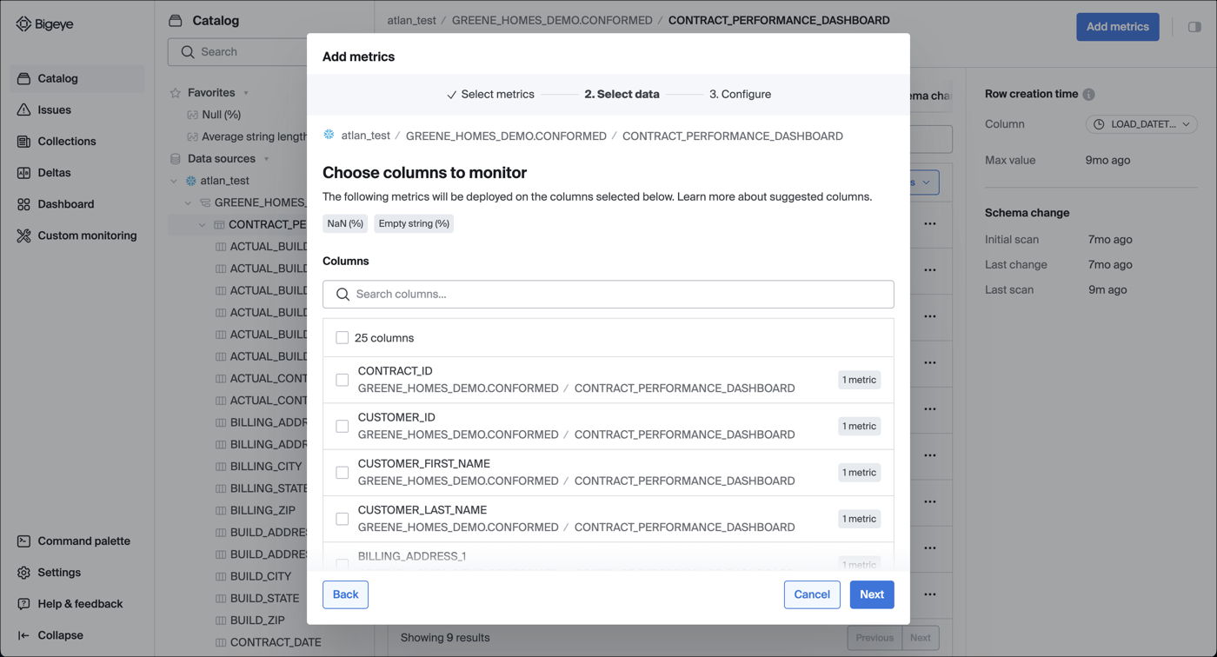1217x657 pixels.
Task: Click the Row creation time info icon
Action: coord(1088,94)
